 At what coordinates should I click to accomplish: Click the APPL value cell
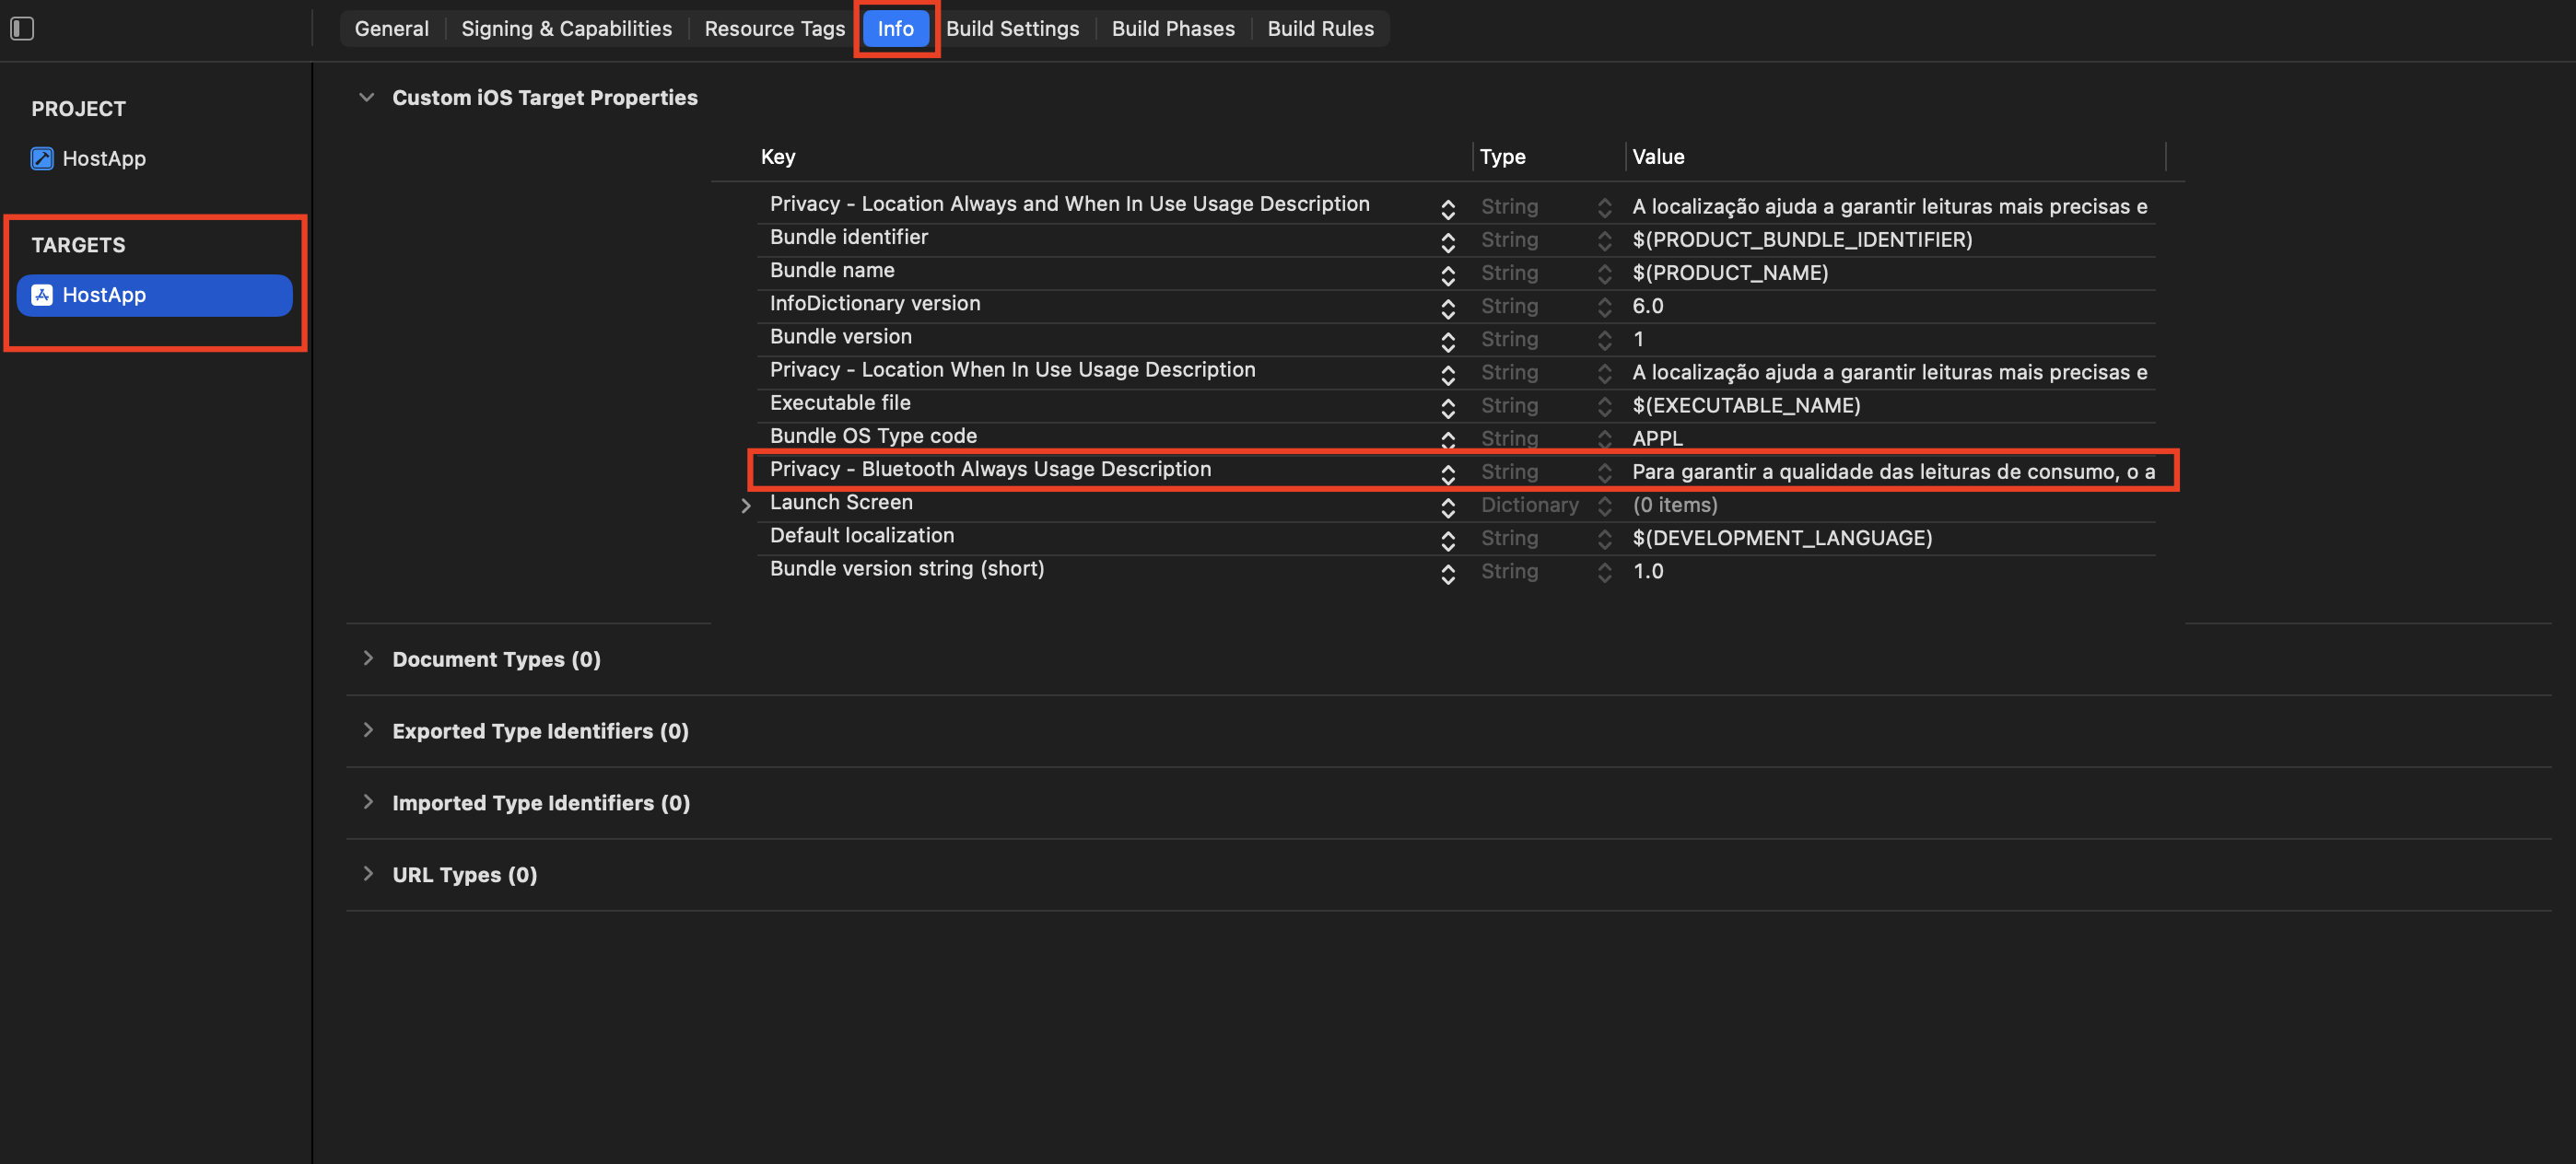click(x=1657, y=438)
